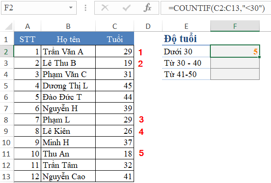Select the empty cell beside Từ 30 - 40

[235, 63]
